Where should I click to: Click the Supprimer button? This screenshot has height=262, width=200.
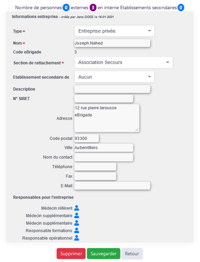click(71, 253)
